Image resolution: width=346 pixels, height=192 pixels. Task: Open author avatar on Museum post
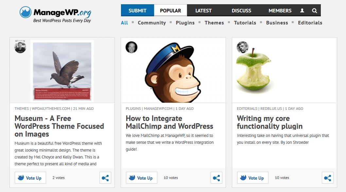coord(20,47)
